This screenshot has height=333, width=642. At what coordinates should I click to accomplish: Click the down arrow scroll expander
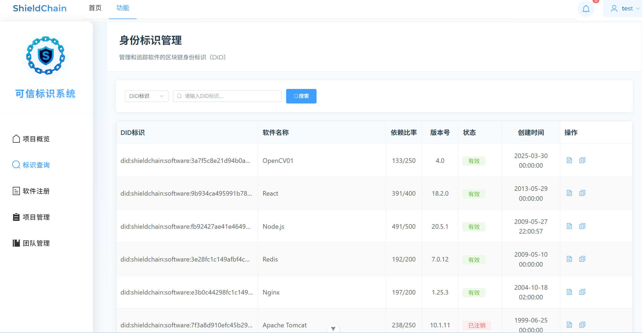pyautogui.click(x=333, y=328)
